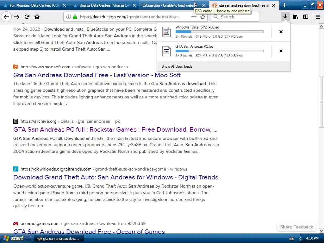Click Show All Downloads
The image size is (324, 243).
[177, 66]
